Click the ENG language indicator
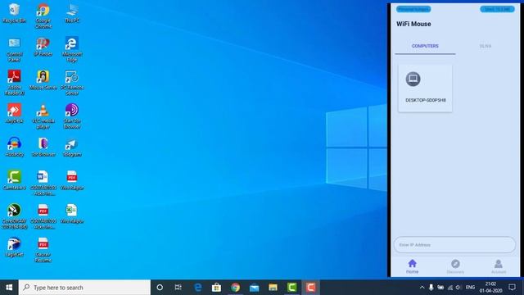The width and height of the screenshot is (524, 295). pyautogui.click(x=470, y=288)
